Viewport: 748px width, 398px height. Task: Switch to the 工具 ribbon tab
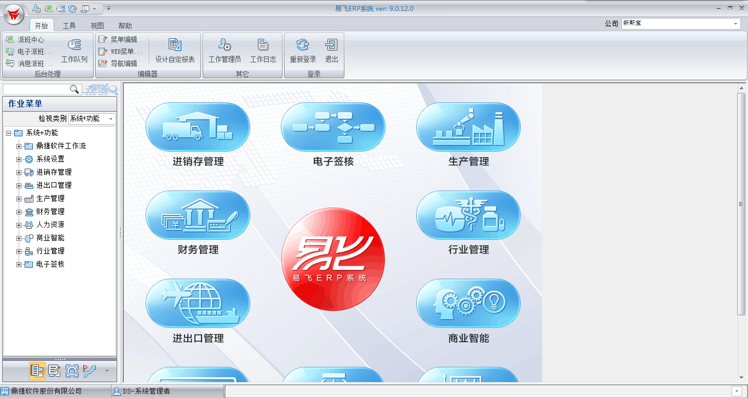(69, 26)
